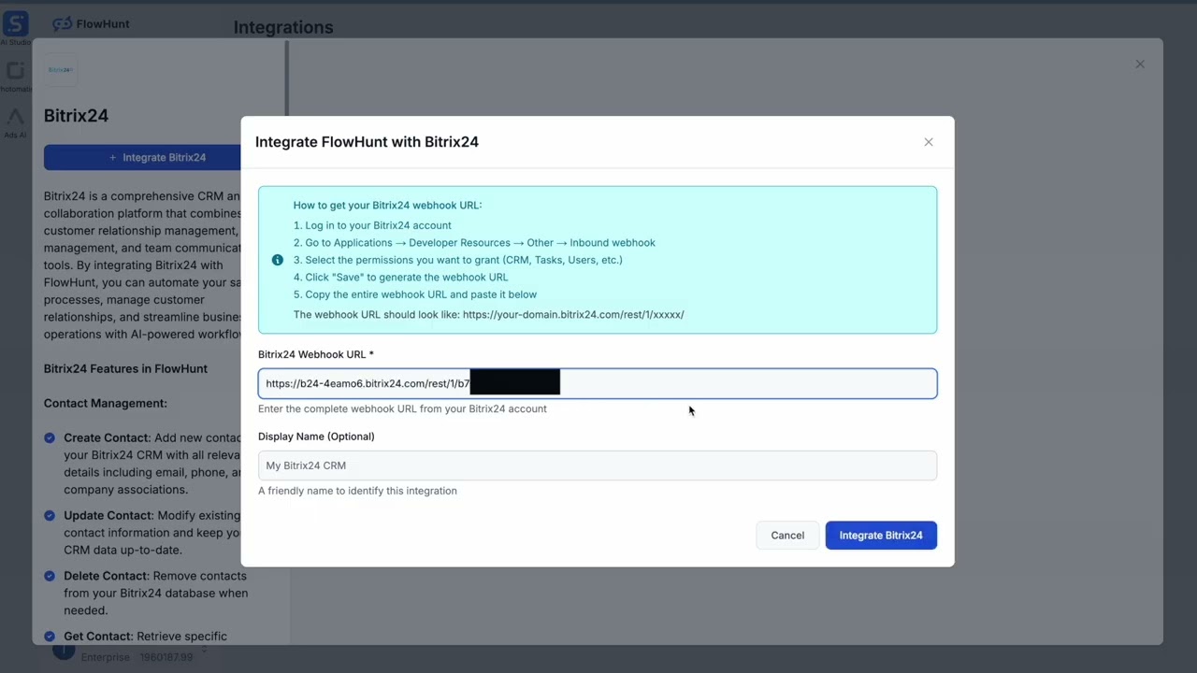Viewport: 1197px width, 673px height.
Task: Close the Bitrix24 details panel behind dialog
Action: [x=1140, y=64]
